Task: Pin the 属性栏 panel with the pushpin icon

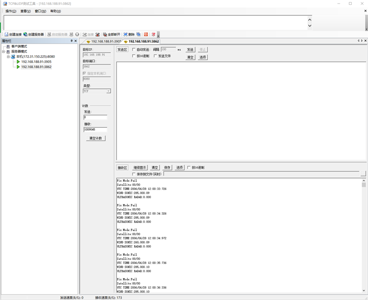Action: [x=71, y=41]
